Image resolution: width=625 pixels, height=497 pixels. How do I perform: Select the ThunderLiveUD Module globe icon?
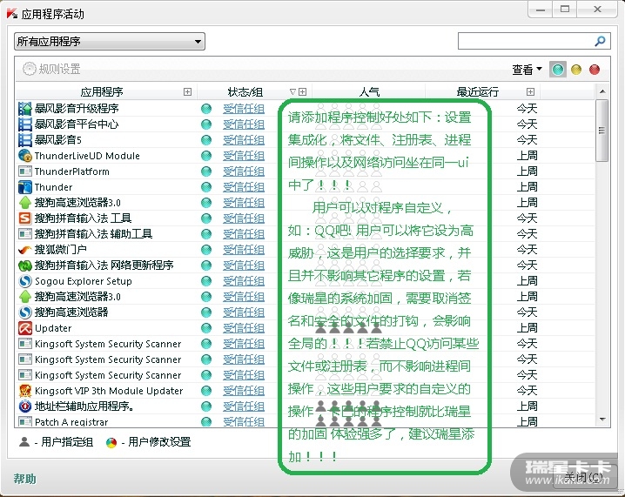pyautogui.click(x=24, y=156)
